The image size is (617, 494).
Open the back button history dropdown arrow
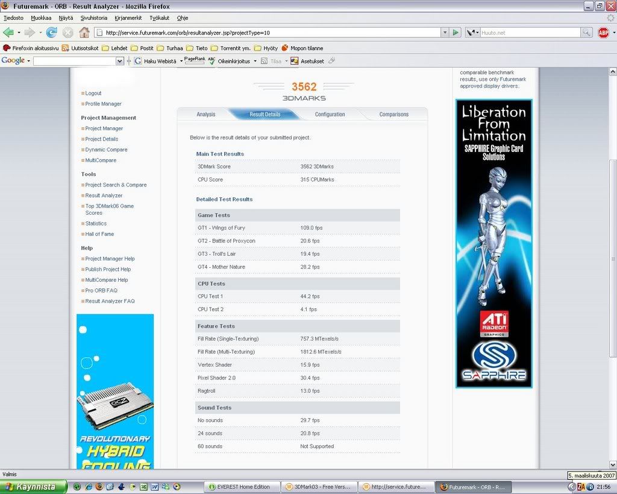19,33
